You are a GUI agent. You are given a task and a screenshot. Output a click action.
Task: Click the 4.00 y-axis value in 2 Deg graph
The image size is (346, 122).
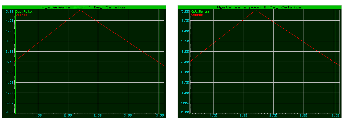[185, 31]
